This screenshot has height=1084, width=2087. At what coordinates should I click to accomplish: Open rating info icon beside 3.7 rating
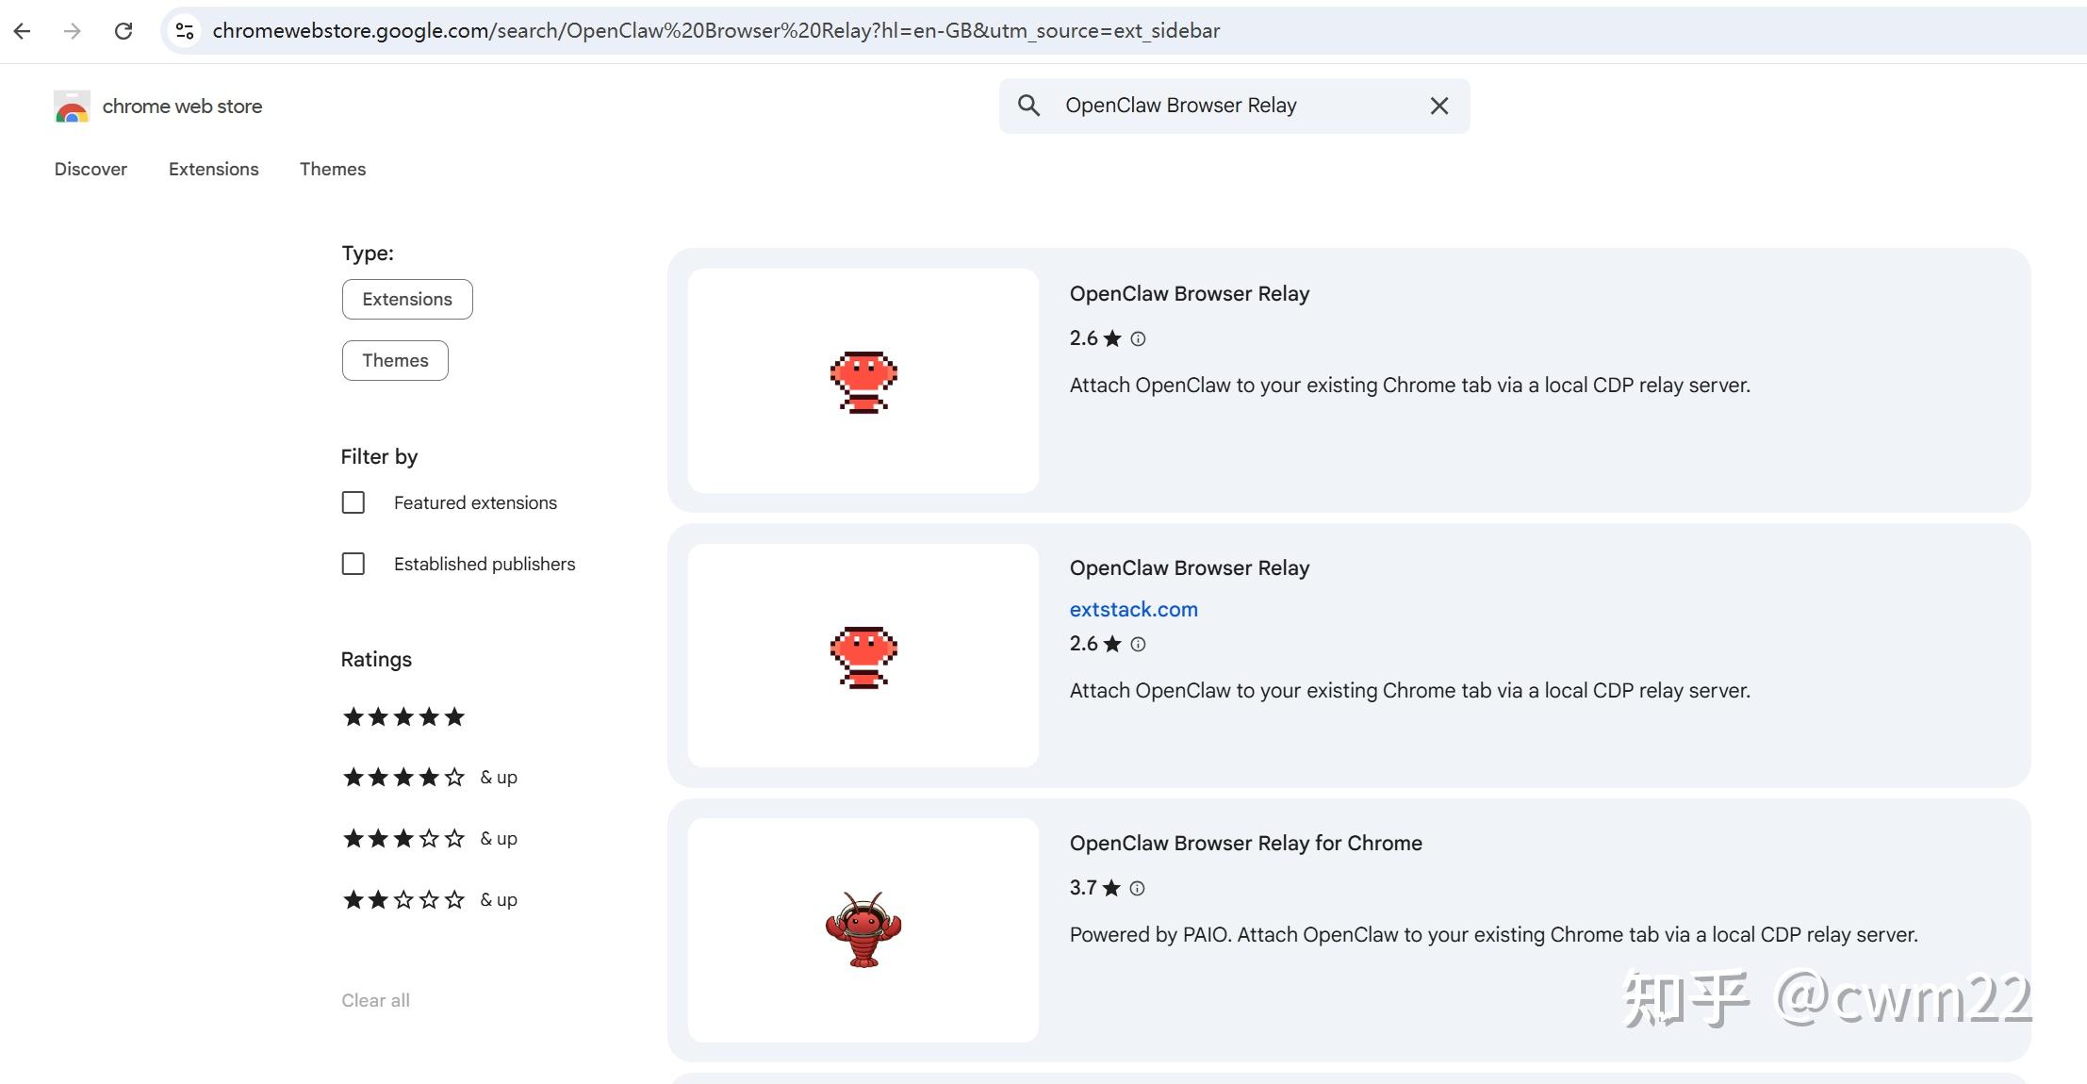[1137, 889]
